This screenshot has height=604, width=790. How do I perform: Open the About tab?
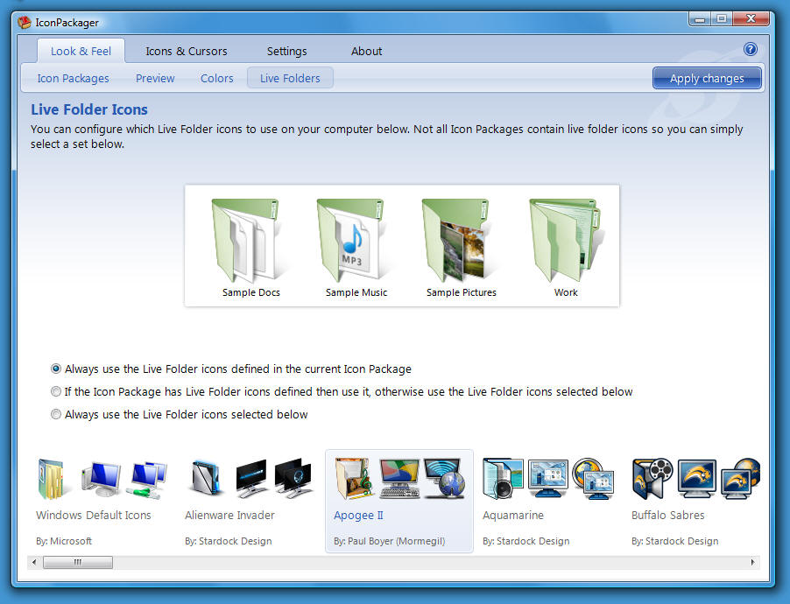[x=366, y=51]
